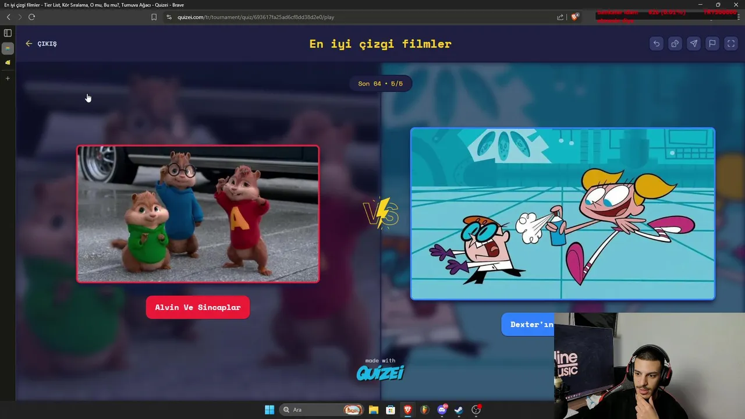This screenshot has height=419, width=745.
Task: Select the Dexter's Laboratory image
Action: click(562, 214)
